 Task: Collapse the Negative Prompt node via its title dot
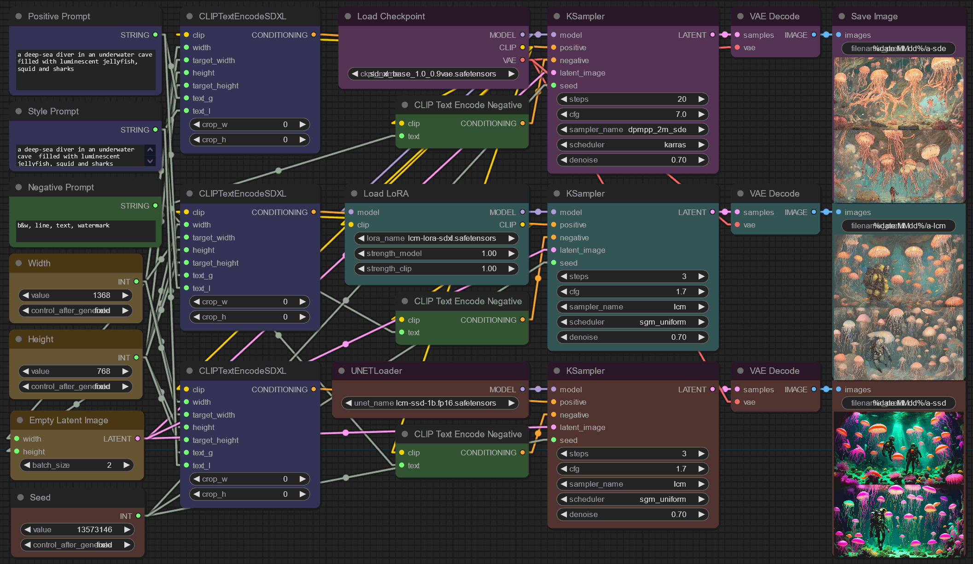pyautogui.click(x=19, y=187)
